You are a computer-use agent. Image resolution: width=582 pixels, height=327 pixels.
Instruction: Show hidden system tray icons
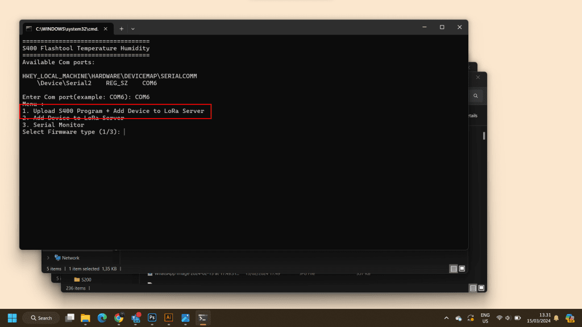446,318
